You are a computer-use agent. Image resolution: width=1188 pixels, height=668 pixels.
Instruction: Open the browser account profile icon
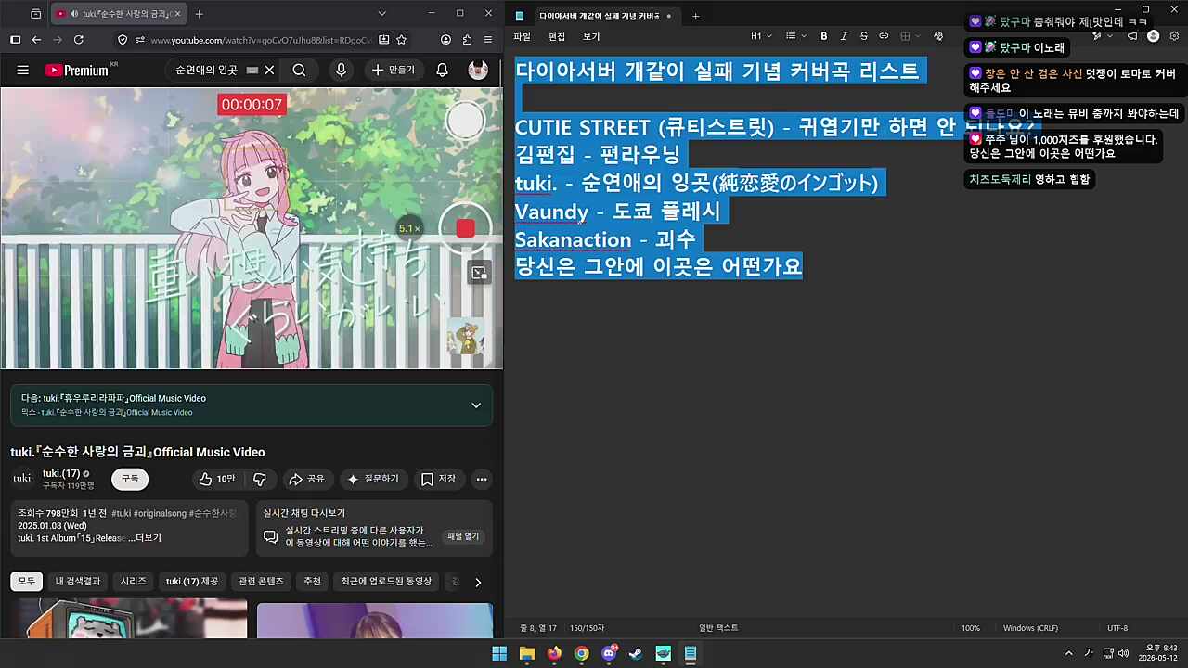coord(445,40)
